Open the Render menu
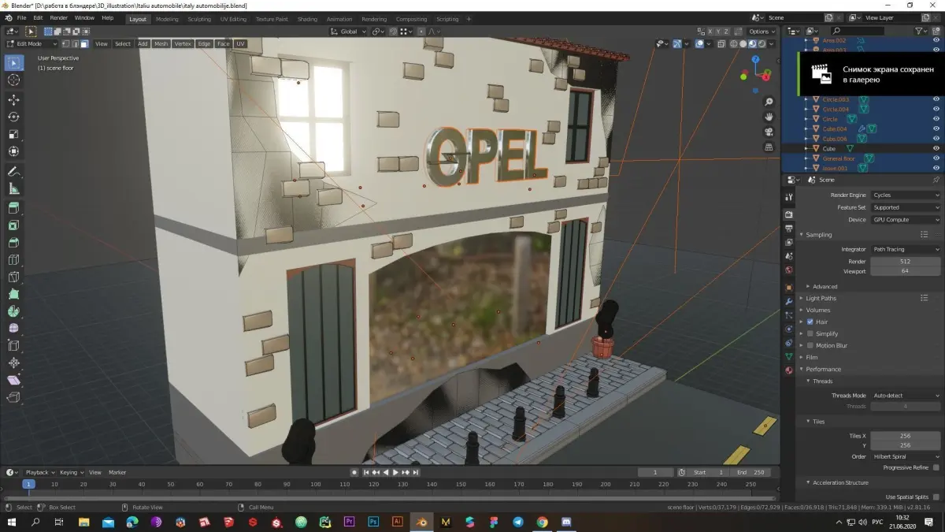 point(59,17)
